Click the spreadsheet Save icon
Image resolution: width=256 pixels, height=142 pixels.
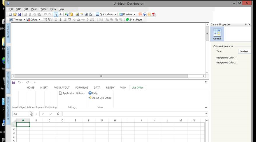click(13, 82)
